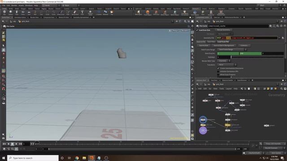Click the magnet snapping icon in left toolbar
Screen dimensions: 287x161
click(x=4, y=89)
